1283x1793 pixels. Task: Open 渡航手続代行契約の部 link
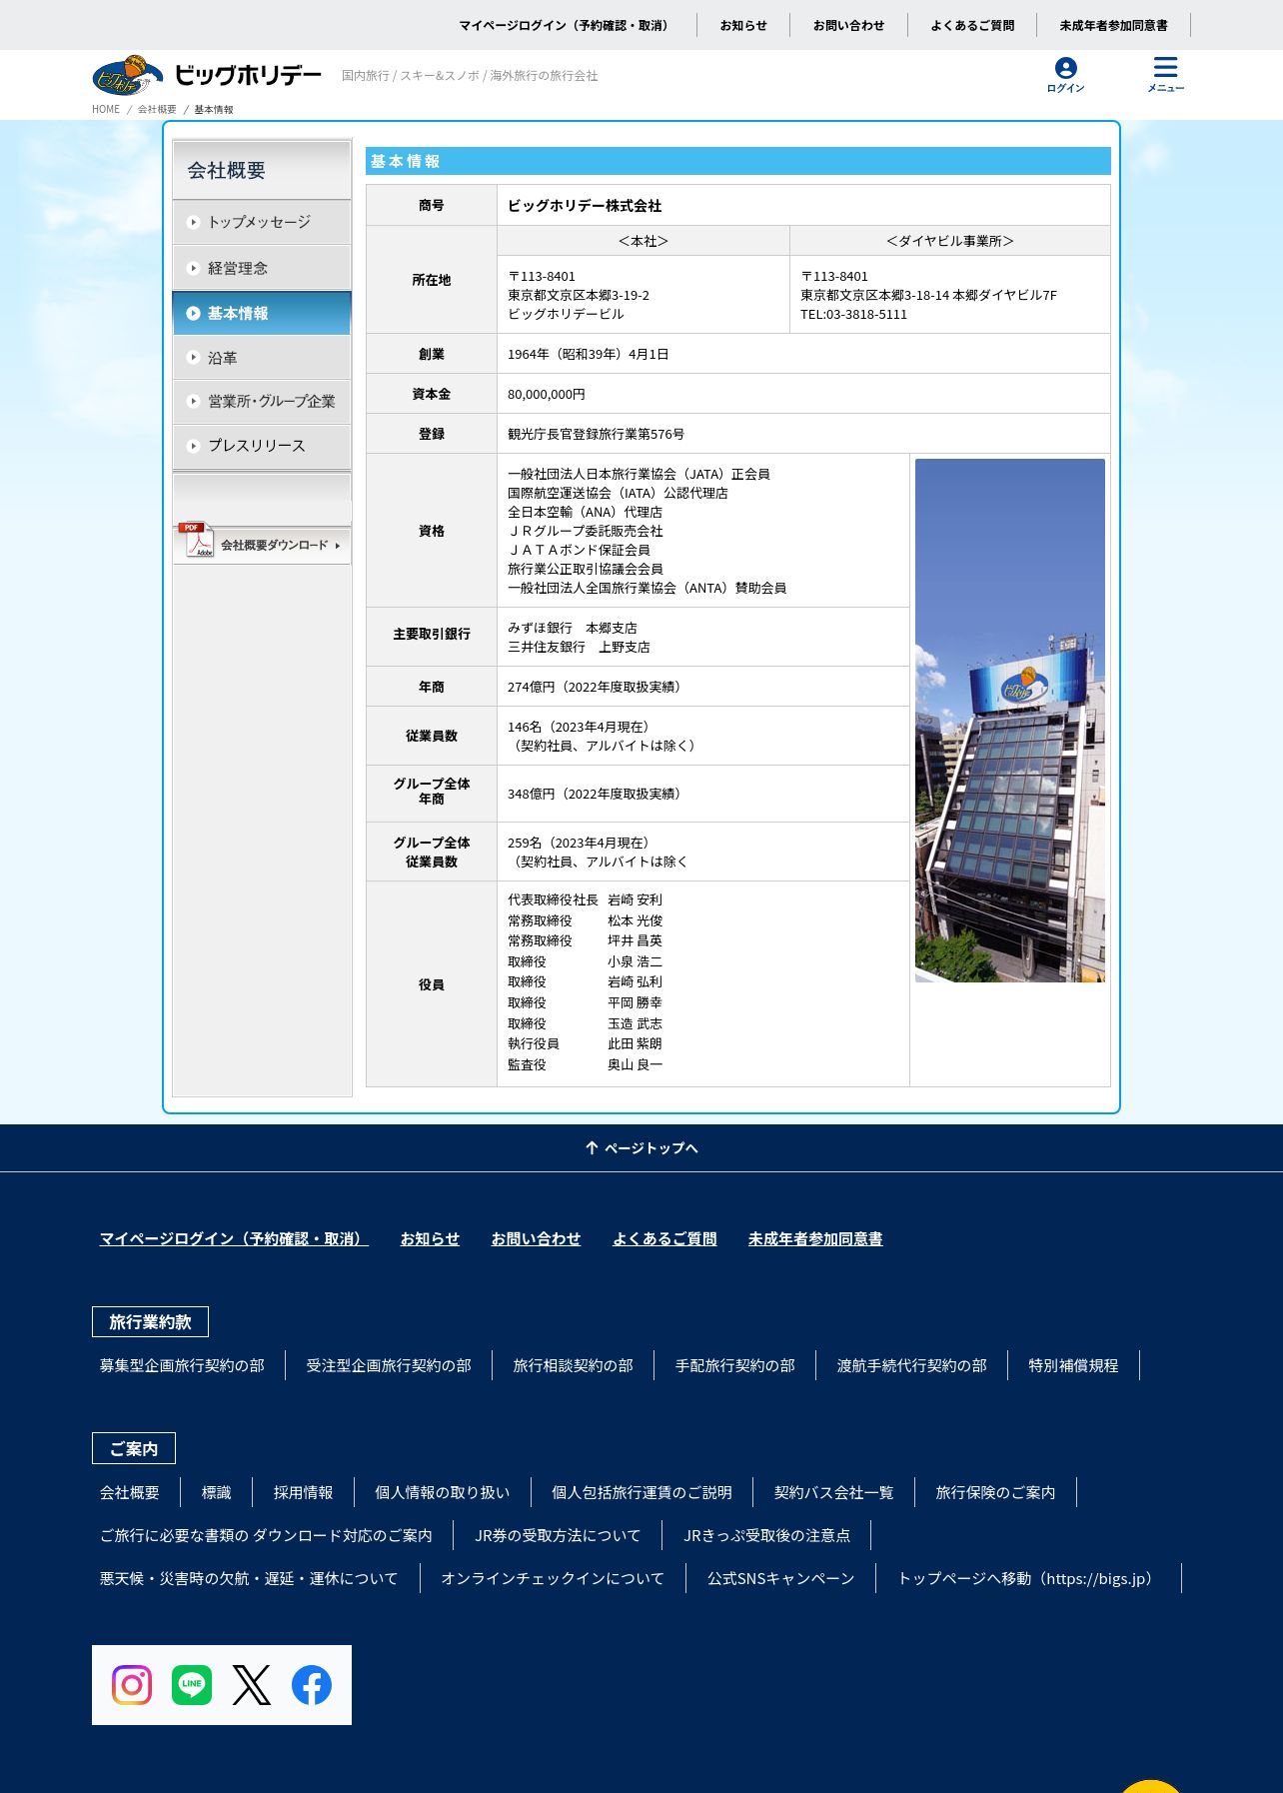pos(912,1365)
